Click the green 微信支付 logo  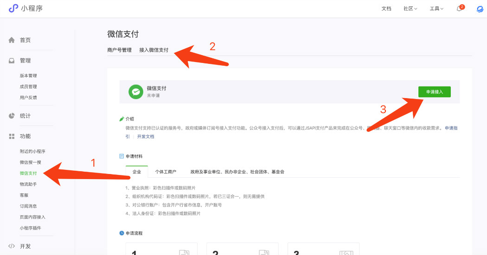(135, 92)
